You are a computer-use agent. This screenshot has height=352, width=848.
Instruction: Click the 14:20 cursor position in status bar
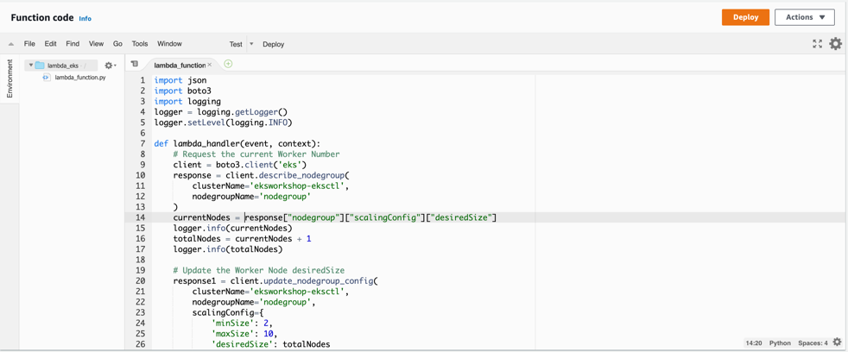(754, 343)
